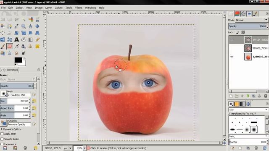Open the Select menu
269x151 pixels.
click(20, 8)
